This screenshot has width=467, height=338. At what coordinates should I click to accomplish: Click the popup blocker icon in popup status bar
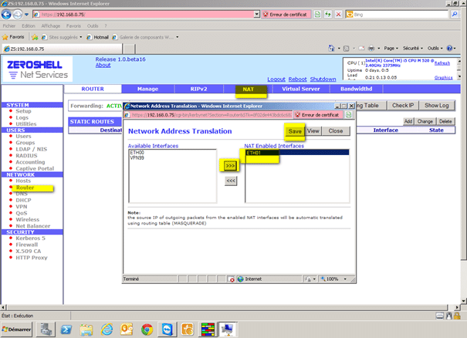231,279
